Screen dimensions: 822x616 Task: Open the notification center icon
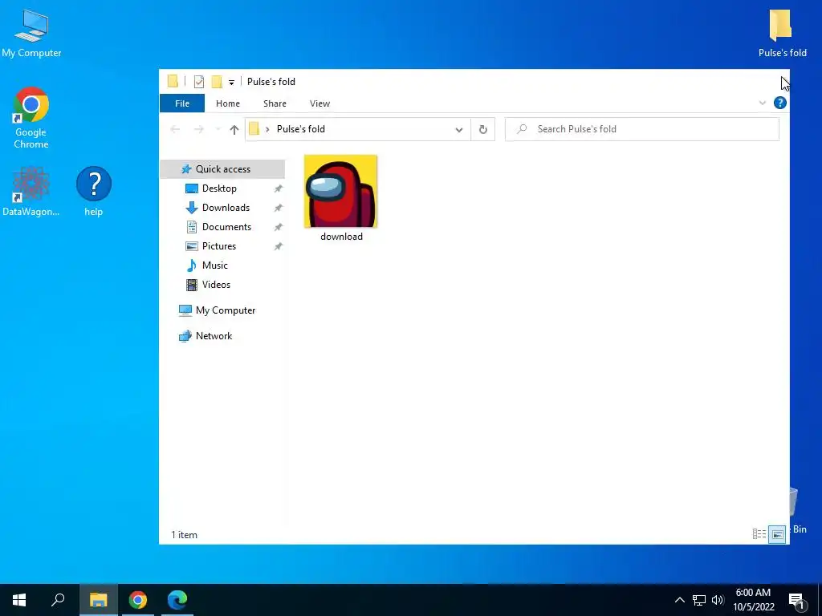pos(796,600)
